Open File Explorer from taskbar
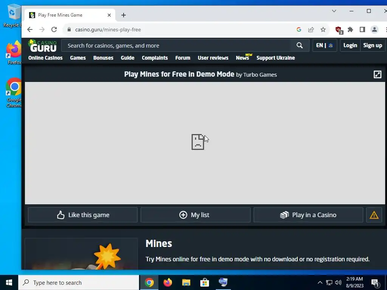Image resolution: width=387 pixels, height=290 pixels. 186,282
